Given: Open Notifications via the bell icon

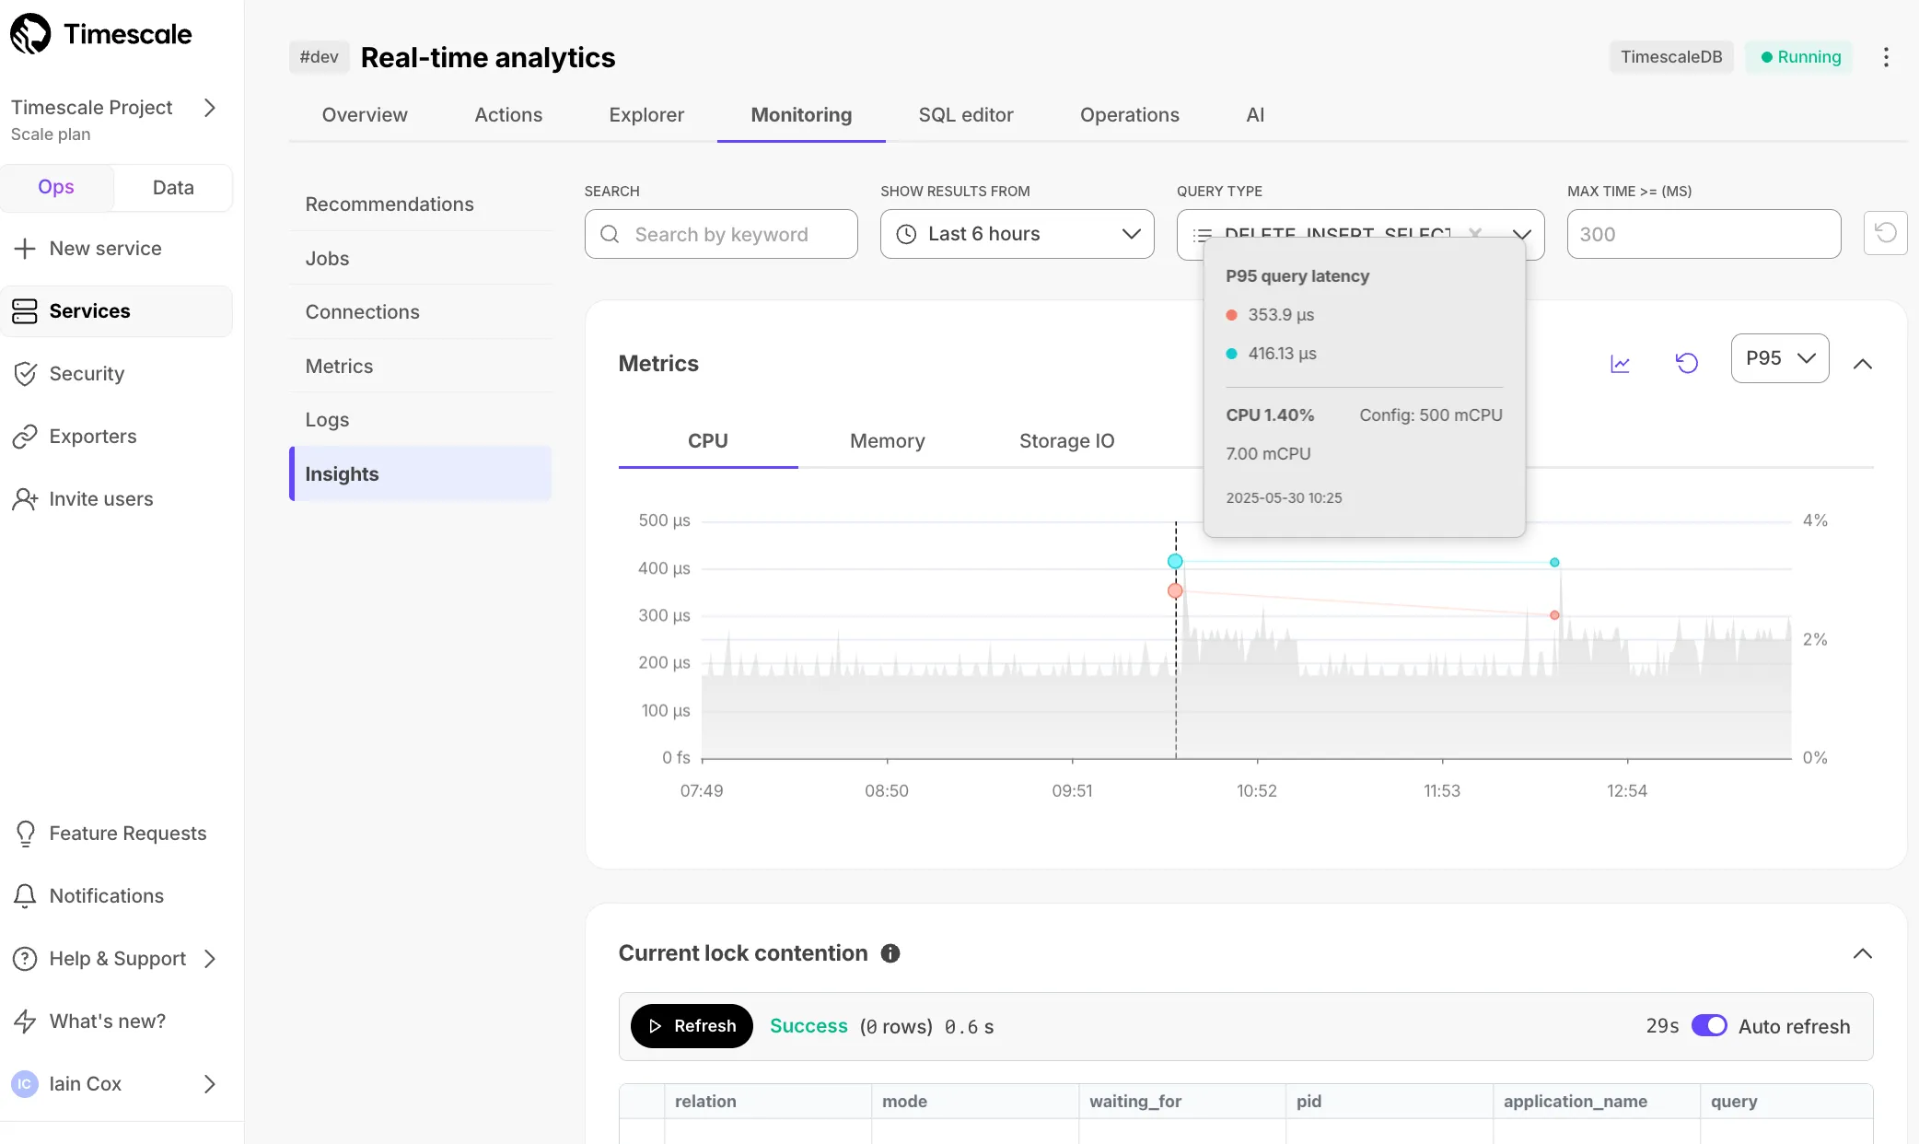Looking at the screenshot, I should click(25, 895).
